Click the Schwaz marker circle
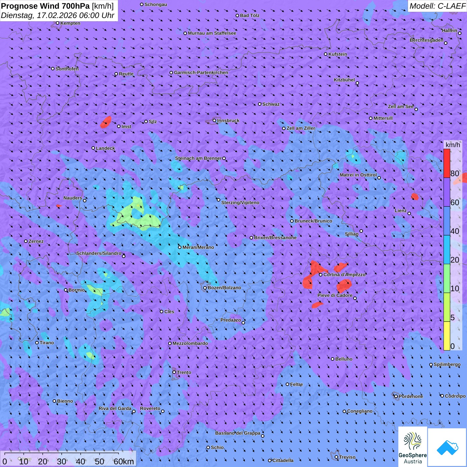 point(260,104)
